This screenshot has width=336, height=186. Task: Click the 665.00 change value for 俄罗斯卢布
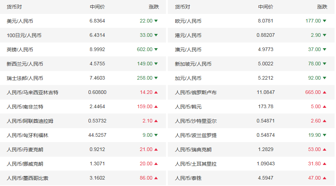click(313, 92)
